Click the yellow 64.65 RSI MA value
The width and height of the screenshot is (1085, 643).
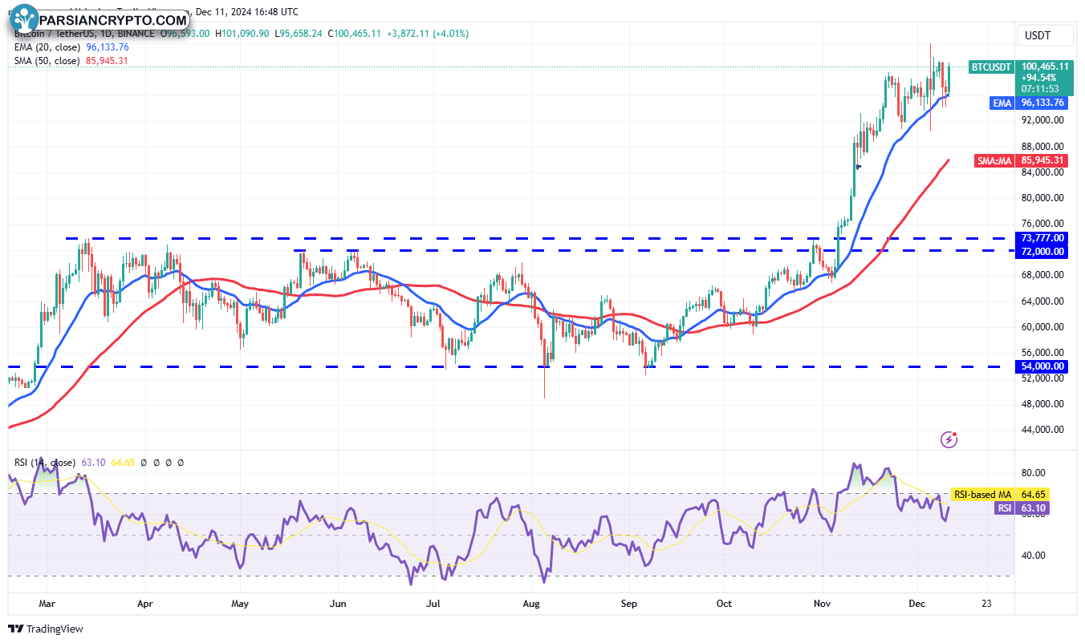(x=1032, y=495)
